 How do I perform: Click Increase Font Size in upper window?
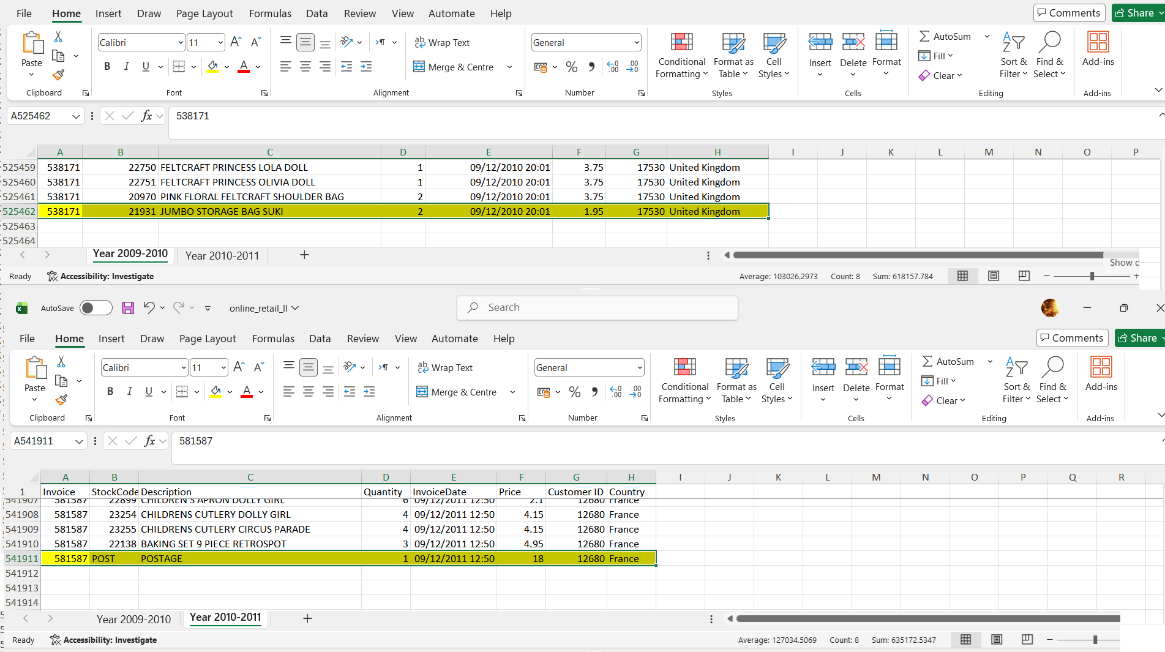236,42
